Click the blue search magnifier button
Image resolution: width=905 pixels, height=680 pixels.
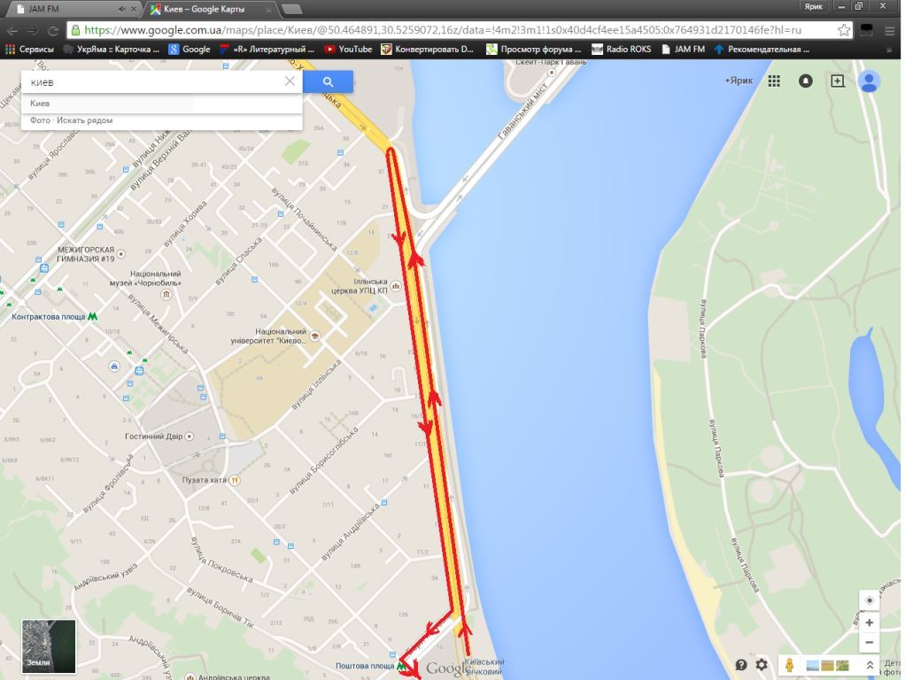[328, 82]
